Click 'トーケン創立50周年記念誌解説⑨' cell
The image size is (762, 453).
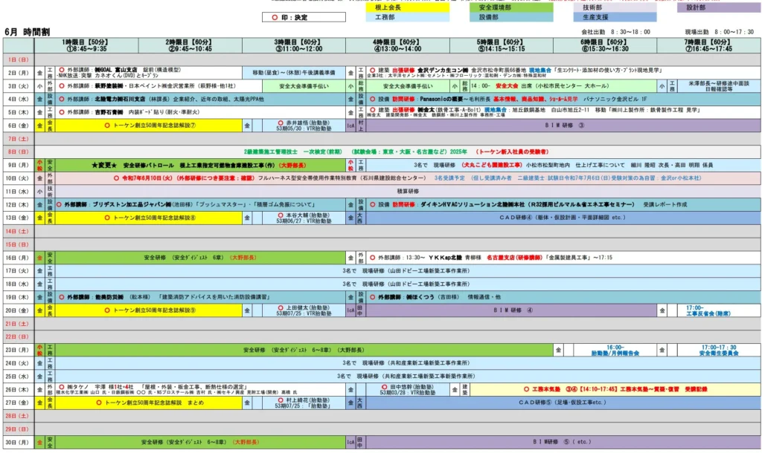148,310
